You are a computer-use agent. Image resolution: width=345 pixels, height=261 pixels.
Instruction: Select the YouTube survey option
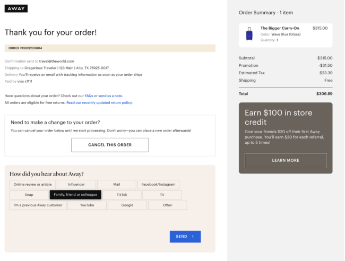[87, 205]
